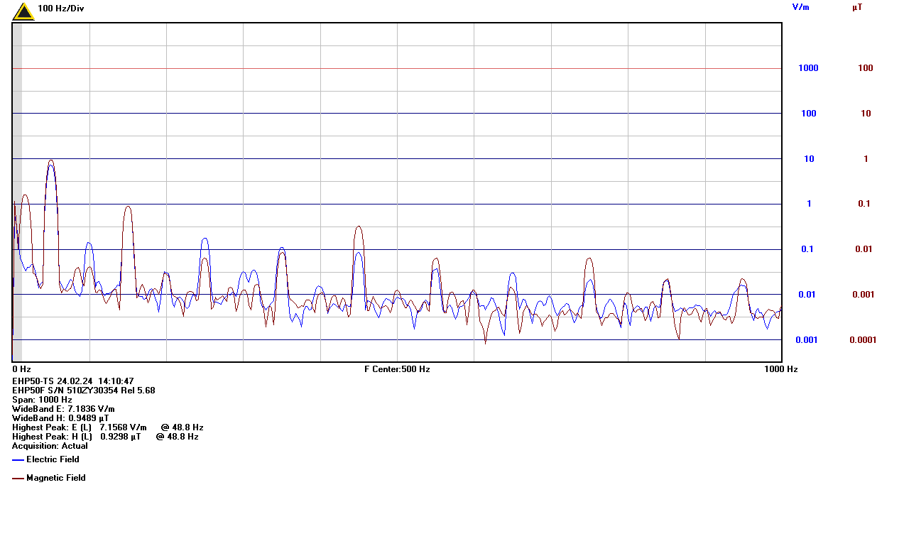Click the "WideBand E: 7.1836 V/m" readout
Screen dimensions: 904x551
click(x=63, y=409)
